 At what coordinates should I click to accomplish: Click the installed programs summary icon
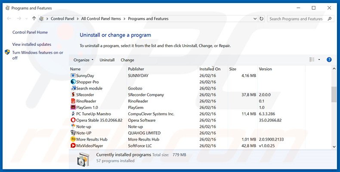83,159
